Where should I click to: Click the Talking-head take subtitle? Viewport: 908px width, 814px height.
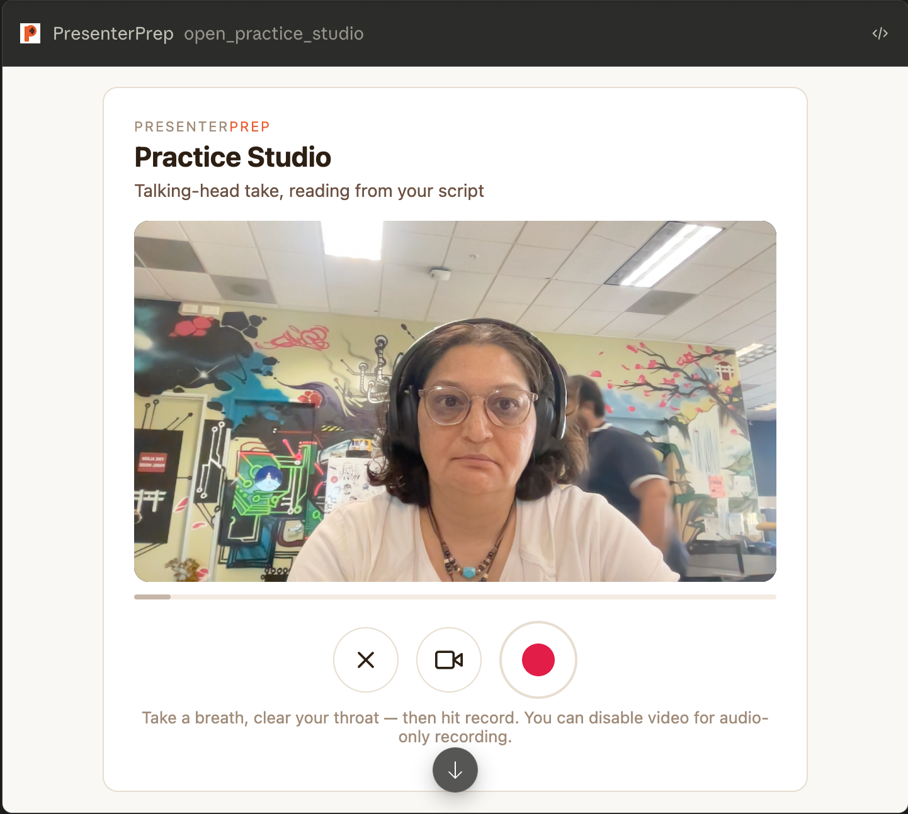tap(309, 191)
